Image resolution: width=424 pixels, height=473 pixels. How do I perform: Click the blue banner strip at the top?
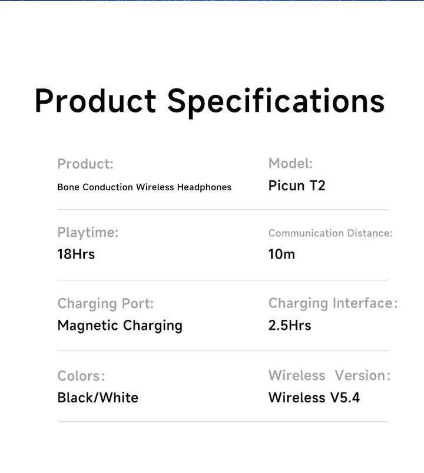pos(212,1)
